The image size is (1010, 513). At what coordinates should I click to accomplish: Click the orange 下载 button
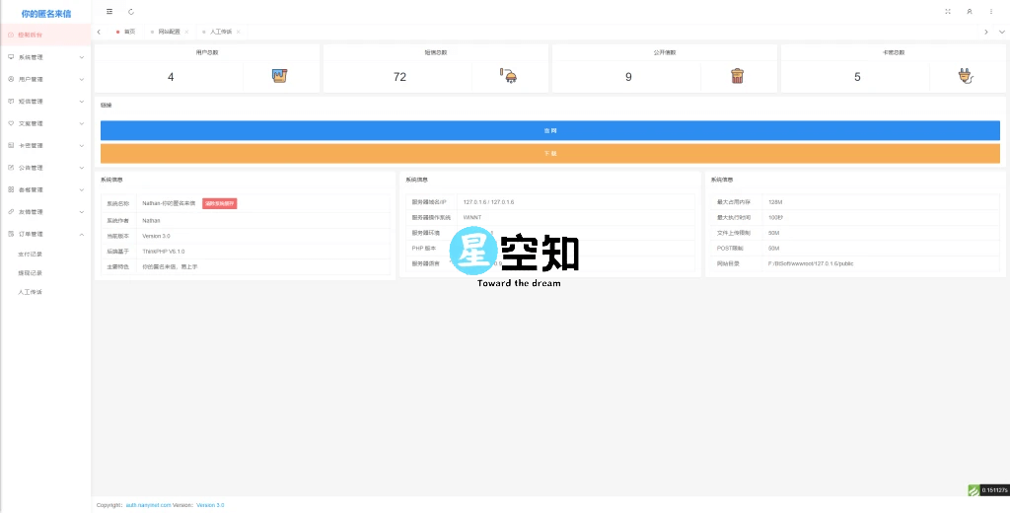click(x=550, y=153)
